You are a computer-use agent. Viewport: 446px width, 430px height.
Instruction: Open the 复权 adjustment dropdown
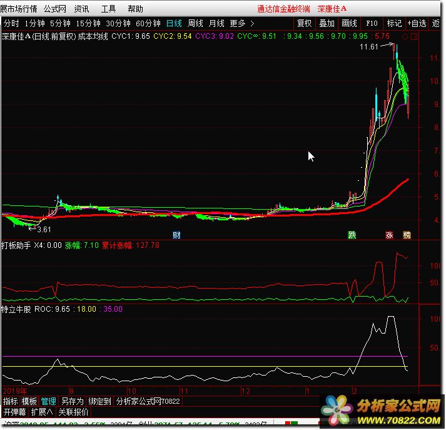[x=304, y=23]
